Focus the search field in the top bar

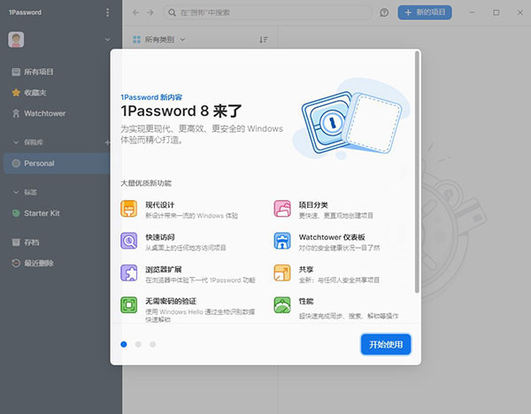267,12
